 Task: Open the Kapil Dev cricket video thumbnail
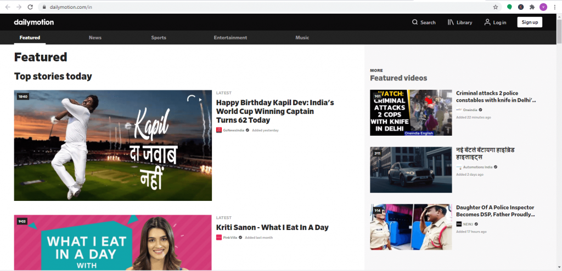[x=113, y=145]
